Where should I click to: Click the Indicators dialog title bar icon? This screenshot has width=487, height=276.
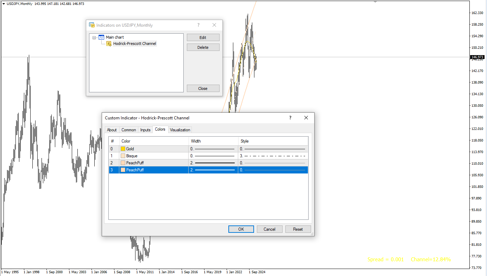(x=92, y=25)
